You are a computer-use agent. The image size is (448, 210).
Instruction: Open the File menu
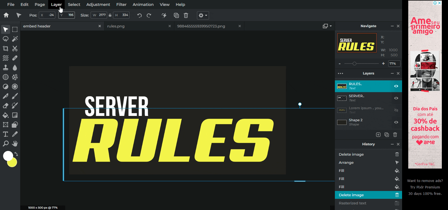point(11,4)
